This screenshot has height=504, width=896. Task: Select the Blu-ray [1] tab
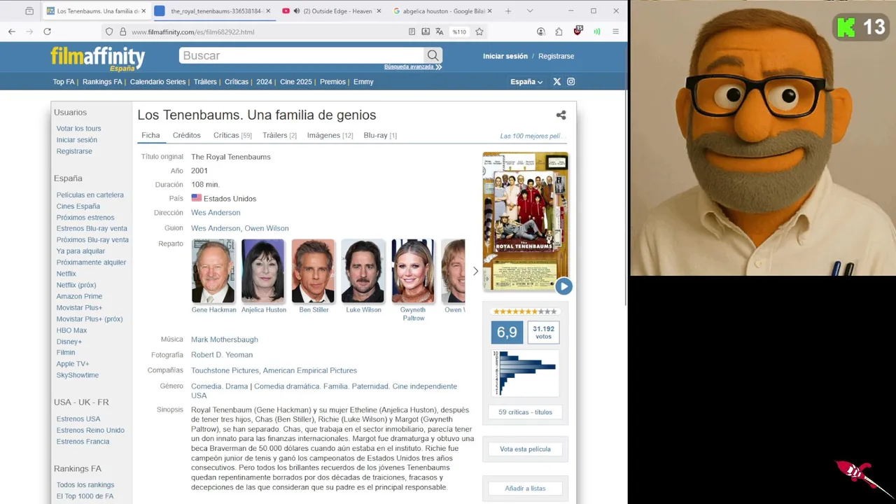click(380, 135)
